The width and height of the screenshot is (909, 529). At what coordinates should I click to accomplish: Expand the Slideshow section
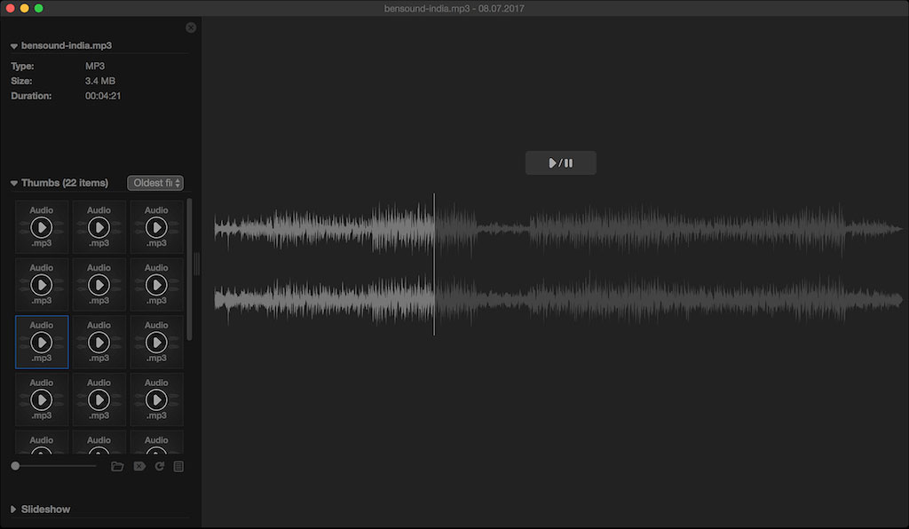coord(14,509)
